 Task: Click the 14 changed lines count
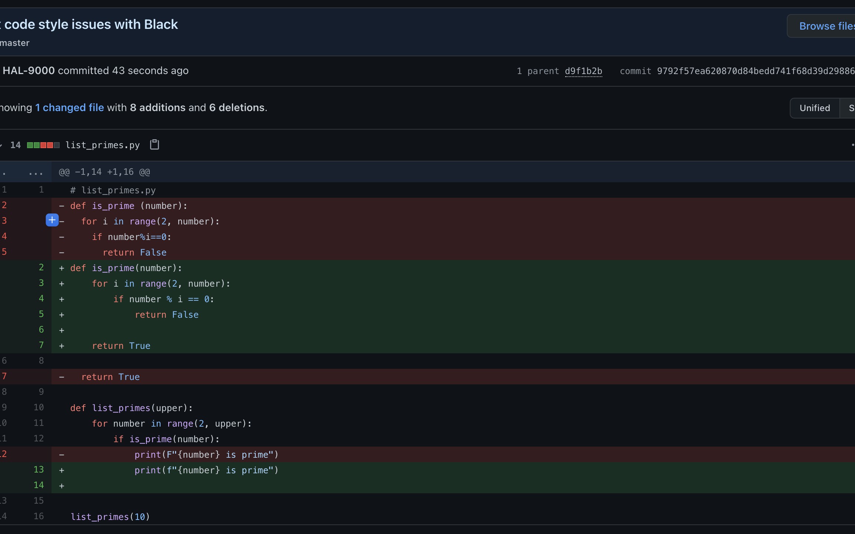16,145
